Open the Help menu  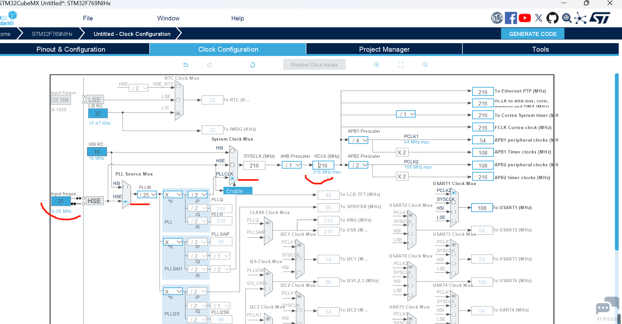point(238,18)
